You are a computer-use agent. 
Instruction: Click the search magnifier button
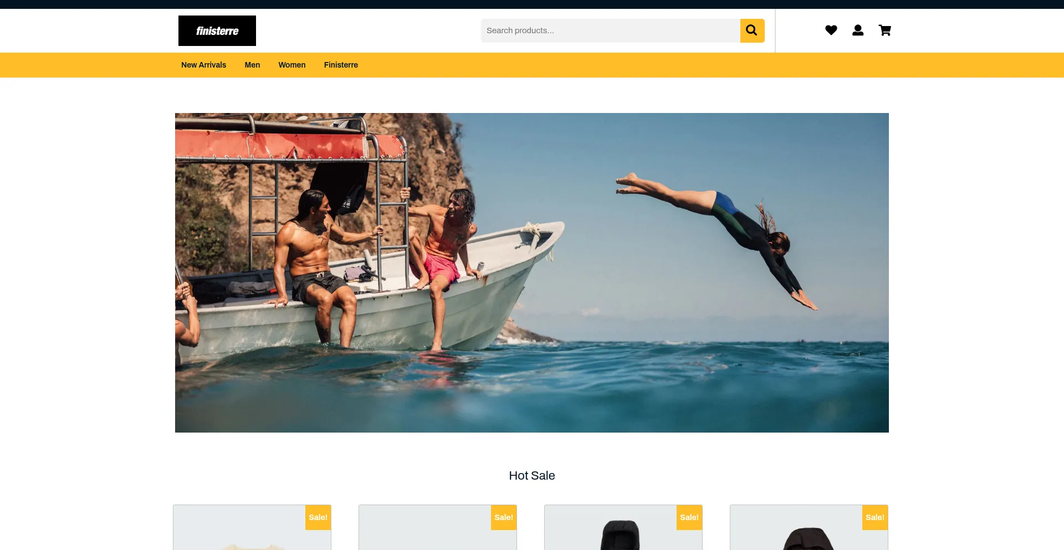point(752,30)
